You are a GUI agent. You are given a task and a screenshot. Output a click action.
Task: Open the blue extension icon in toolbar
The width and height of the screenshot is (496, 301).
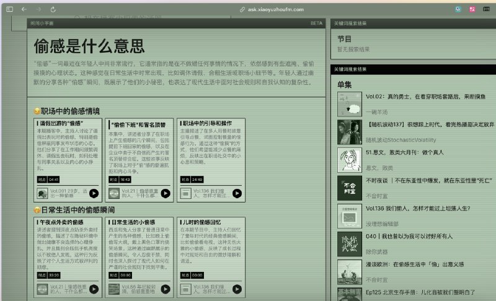458,9
